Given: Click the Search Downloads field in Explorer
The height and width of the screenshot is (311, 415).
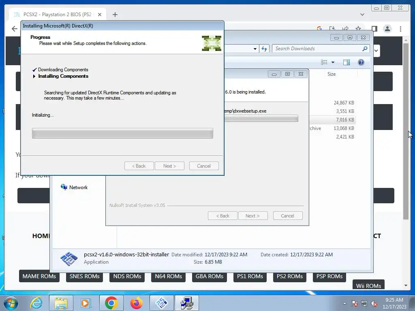Looking at the screenshot, I should click(318, 49).
